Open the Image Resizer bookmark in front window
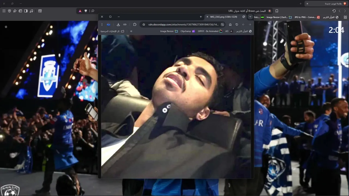 click(169, 31)
